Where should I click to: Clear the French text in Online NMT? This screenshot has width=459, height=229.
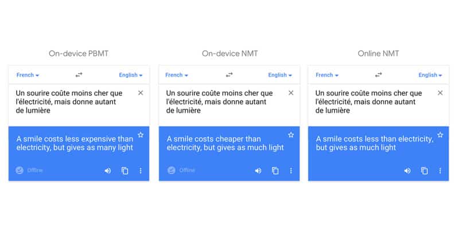[440, 93]
